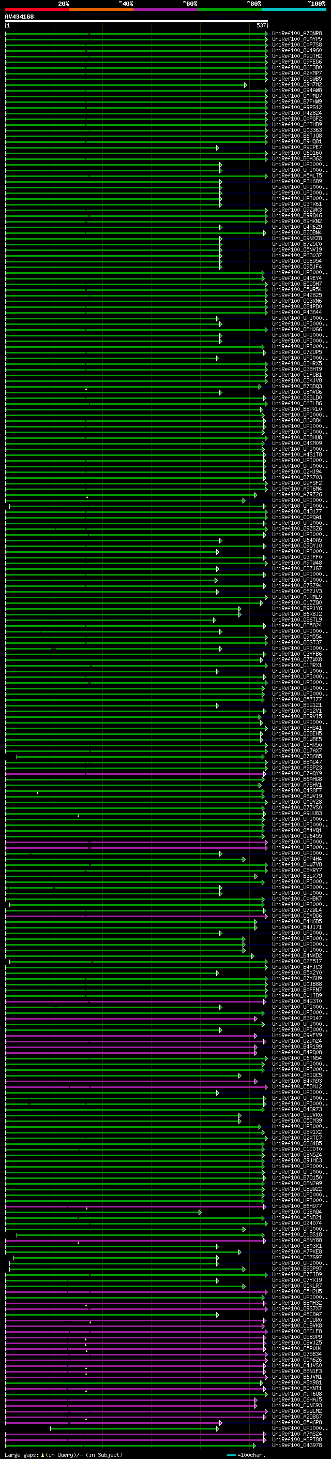This screenshot has height=1459, width=331.
Task: Open hit UniRef100_P63037
Action: click(297, 256)
